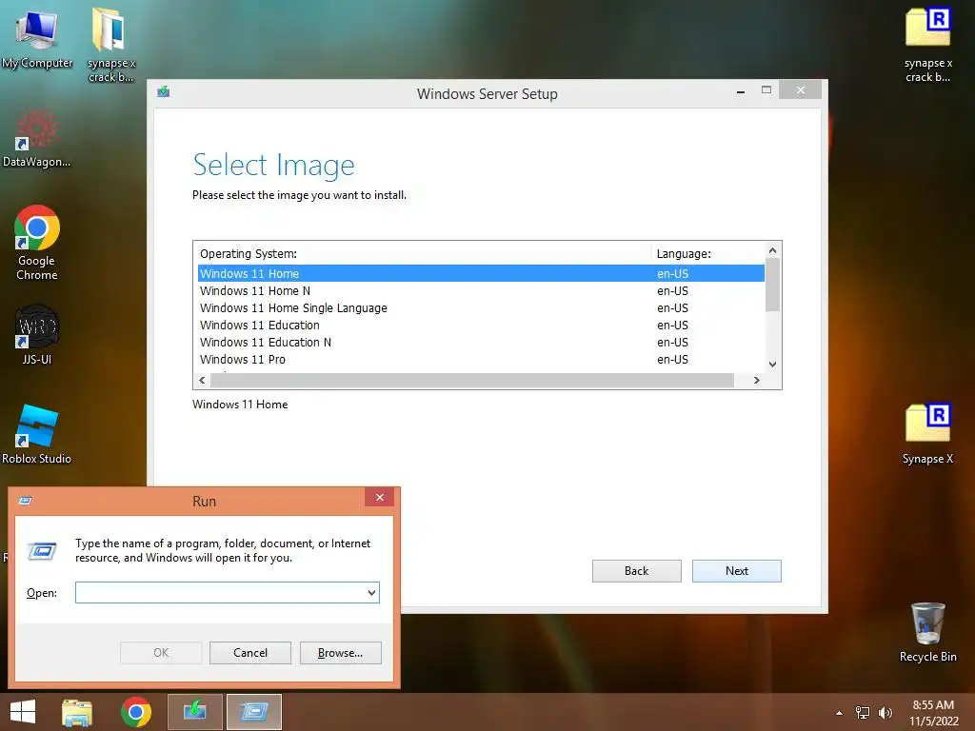Click Cancel in the Run dialog

click(x=250, y=653)
